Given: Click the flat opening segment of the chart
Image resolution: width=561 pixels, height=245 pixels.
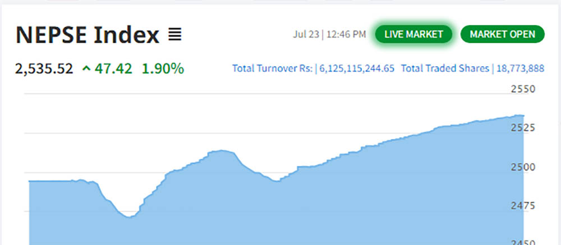Looking at the screenshot, I should (50, 181).
